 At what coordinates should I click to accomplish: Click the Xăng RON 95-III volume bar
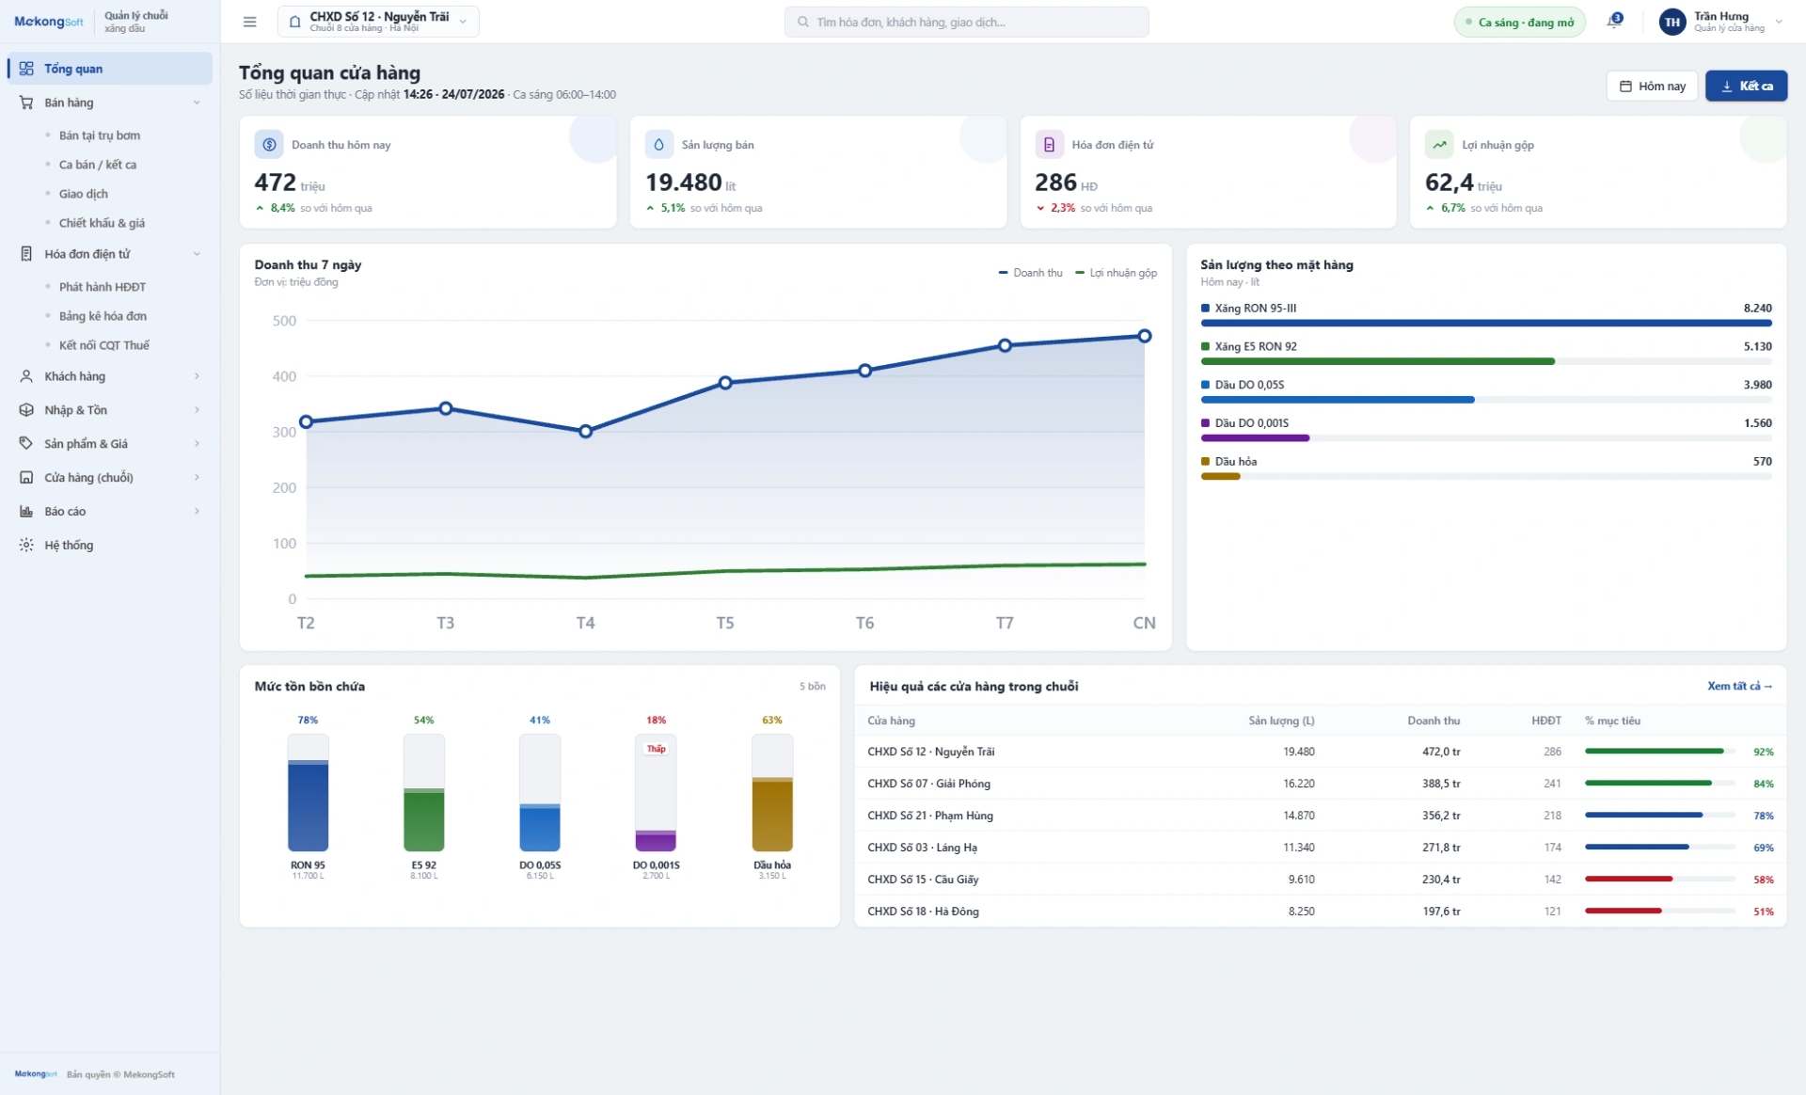(x=1486, y=323)
